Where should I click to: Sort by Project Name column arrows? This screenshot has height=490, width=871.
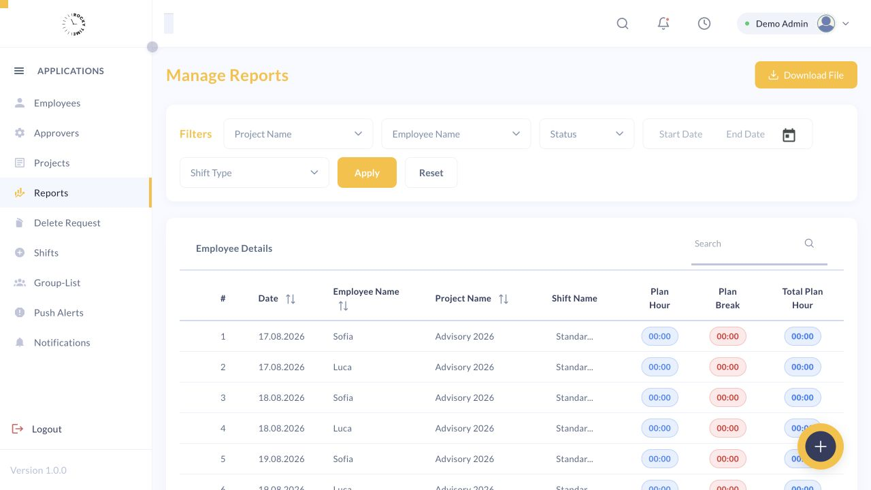(x=504, y=299)
